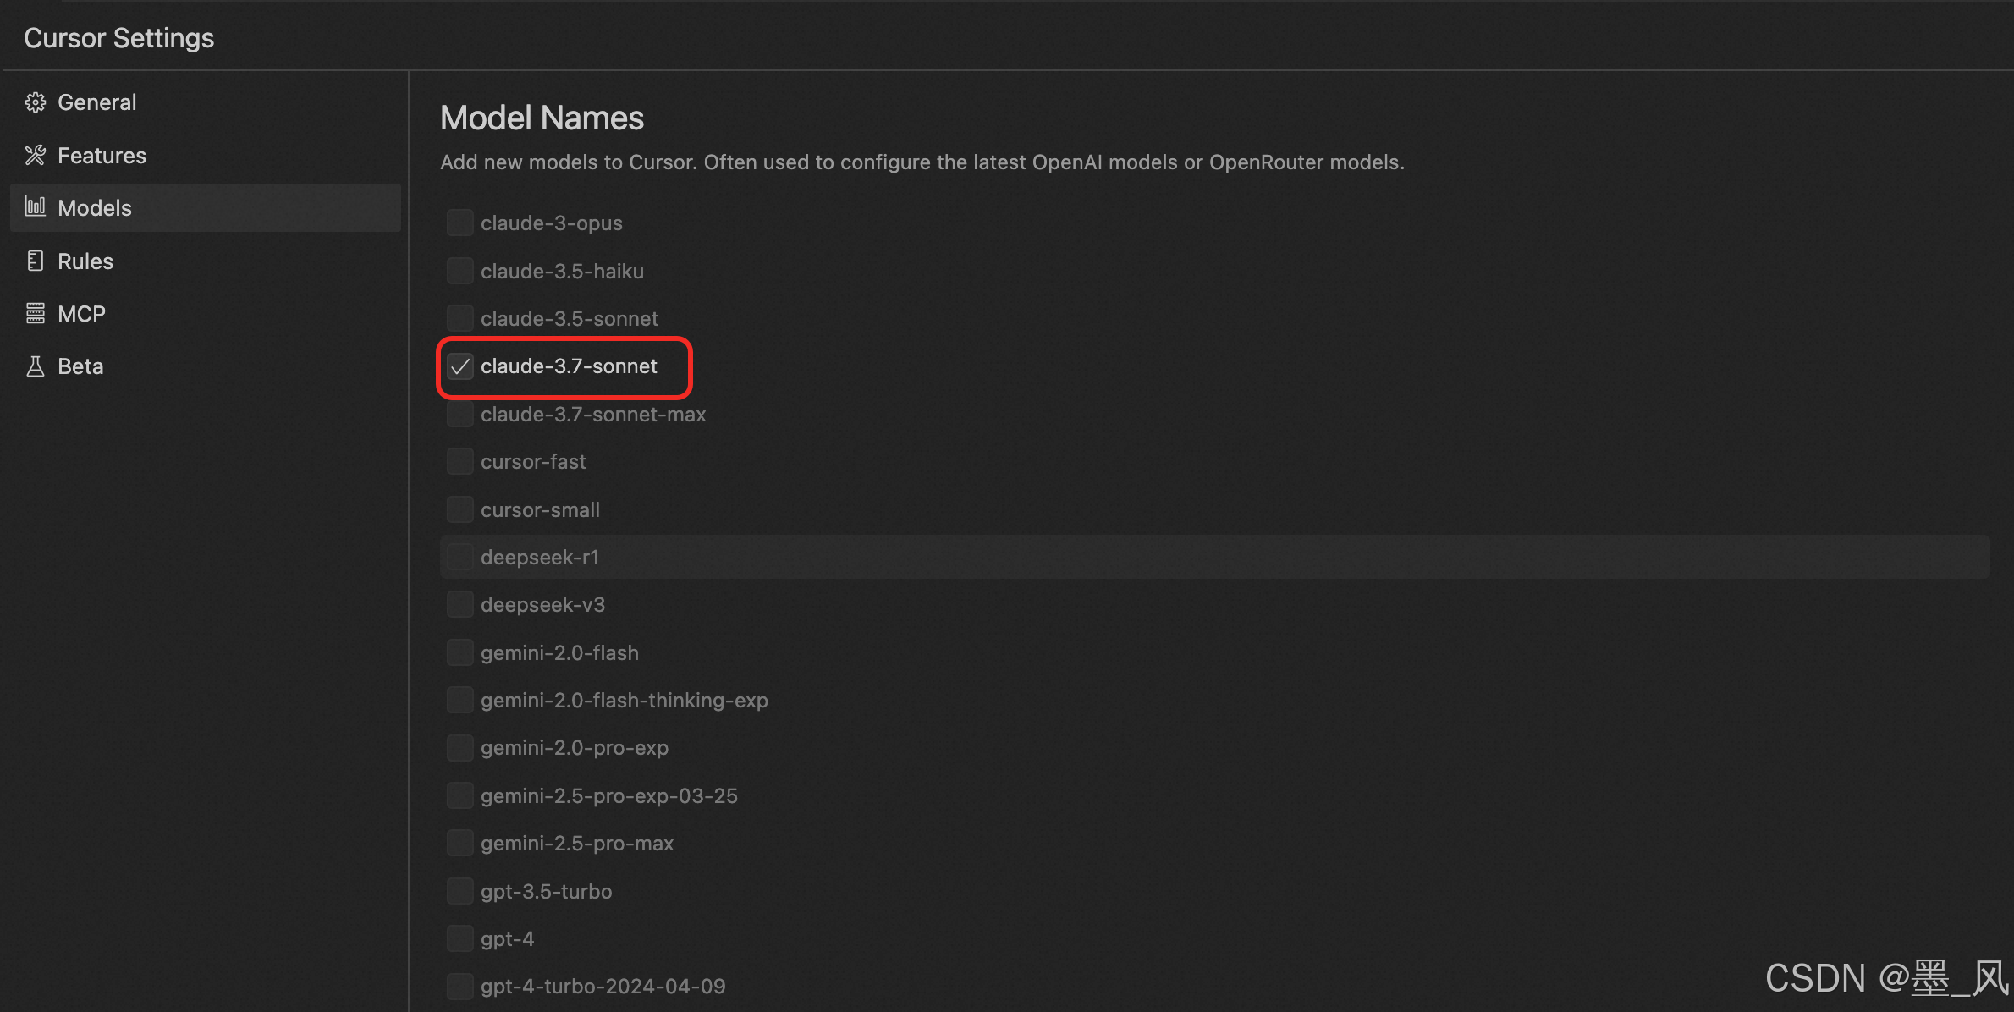Click the General gear icon

[35, 102]
